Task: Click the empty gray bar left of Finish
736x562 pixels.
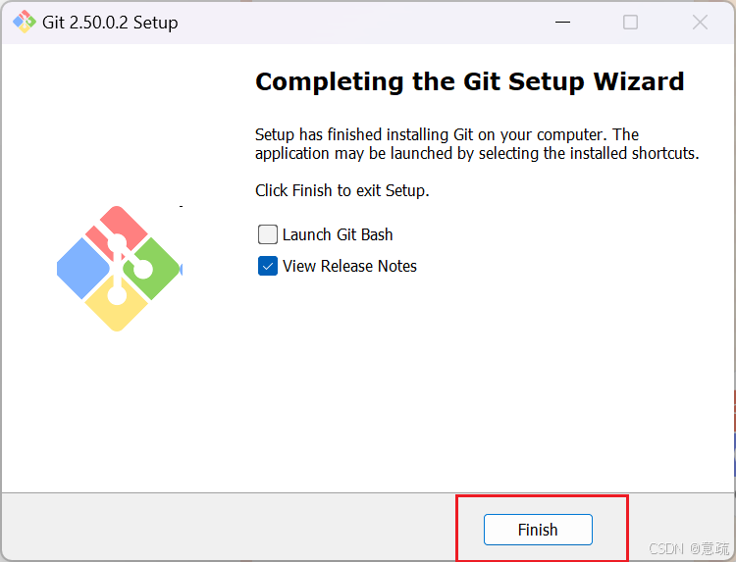Action: (226, 528)
